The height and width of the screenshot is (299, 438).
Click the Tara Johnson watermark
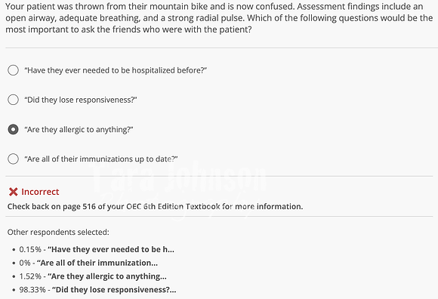tap(179, 177)
